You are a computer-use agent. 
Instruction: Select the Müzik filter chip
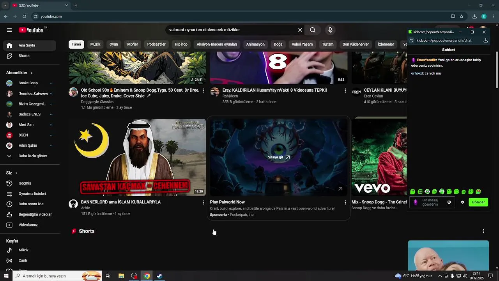[x=95, y=44]
